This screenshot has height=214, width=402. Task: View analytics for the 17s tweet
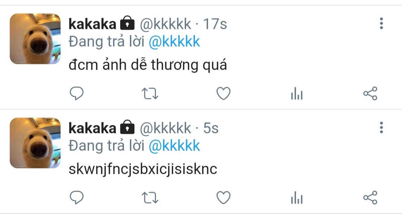click(297, 93)
